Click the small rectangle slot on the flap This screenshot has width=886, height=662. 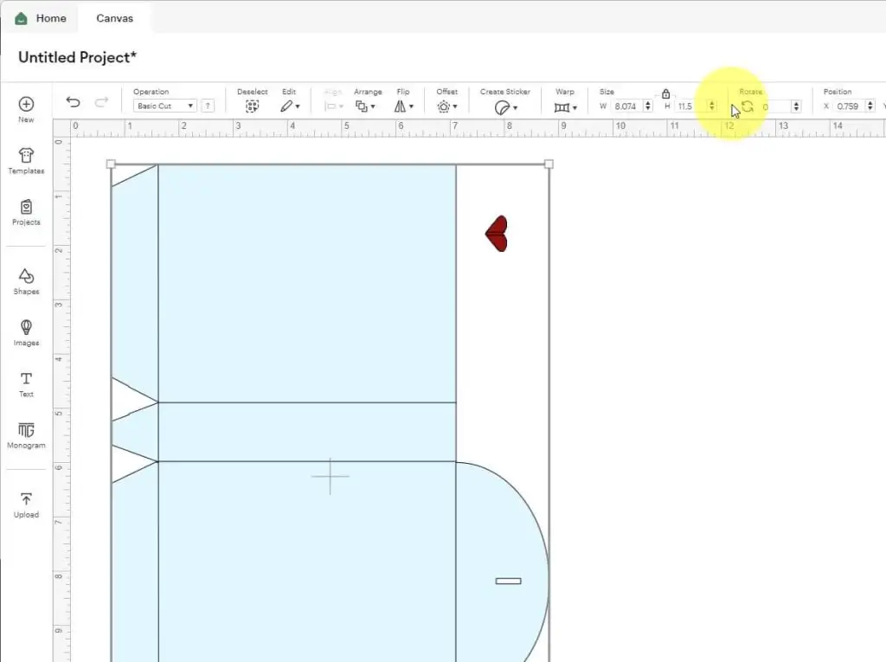coord(509,581)
